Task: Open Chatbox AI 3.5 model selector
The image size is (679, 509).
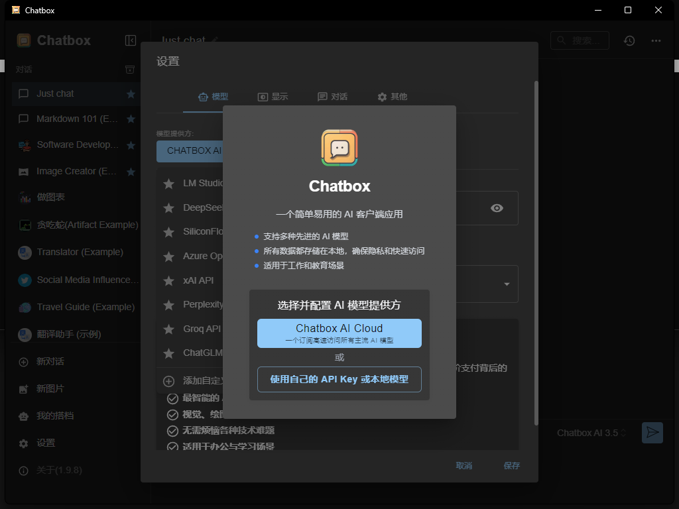Action: [591, 433]
